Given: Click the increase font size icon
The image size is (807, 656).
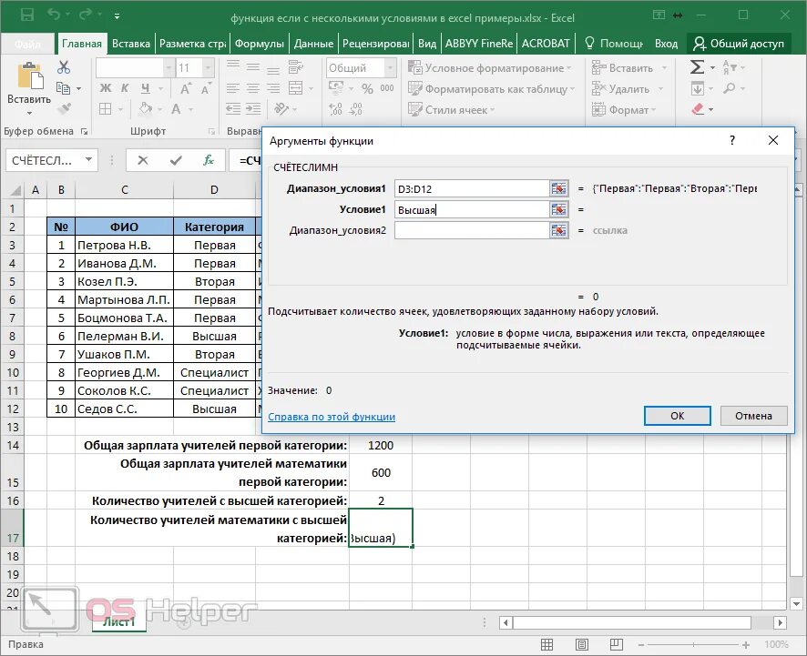Looking at the screenshot, I should (186, 88).
